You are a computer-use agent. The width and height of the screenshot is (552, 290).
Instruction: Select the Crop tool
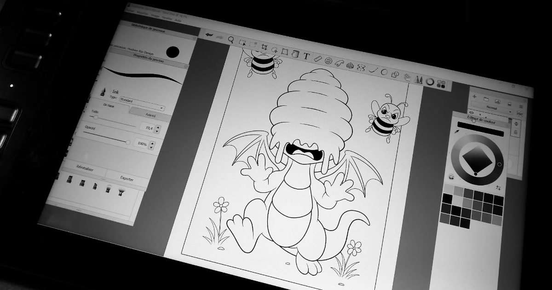[264, 47]
